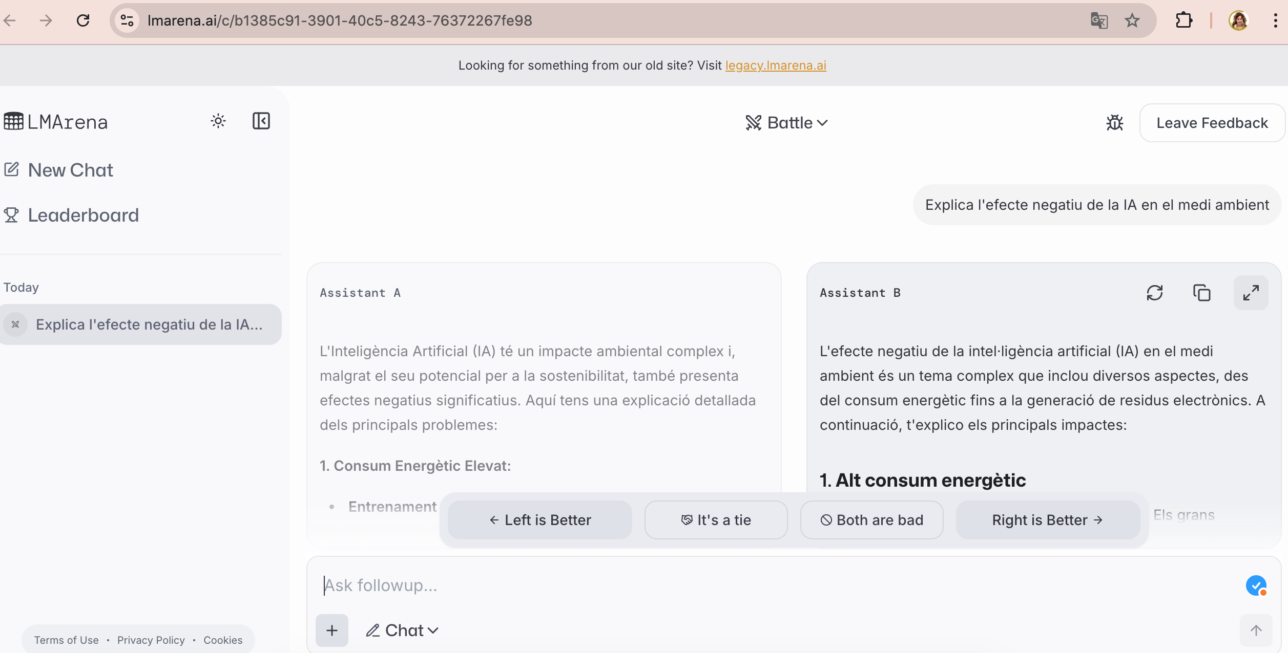Screen dimensions: 1288x653
Task: Expand the Chat mode dropdown
Action: click(402, 630)
